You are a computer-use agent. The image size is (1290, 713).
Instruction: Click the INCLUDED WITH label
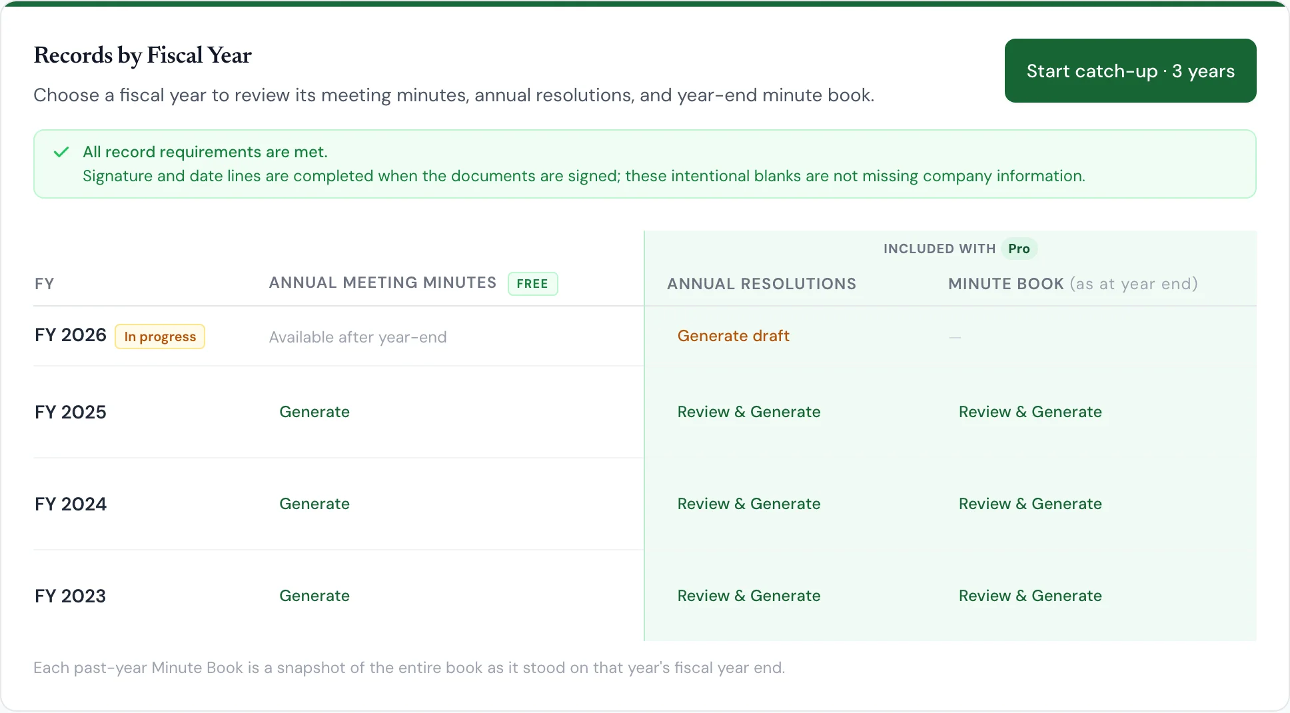[x=940, y=249]
